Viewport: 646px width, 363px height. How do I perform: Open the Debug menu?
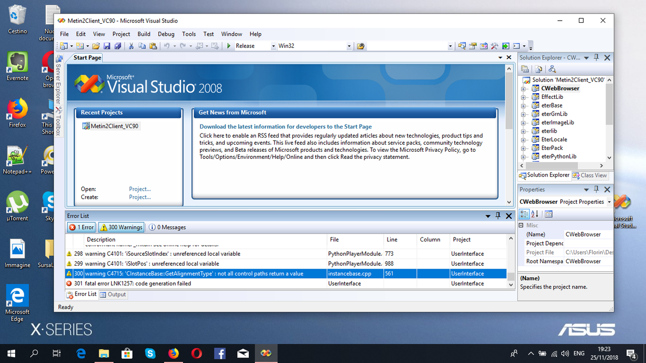point(166,34)
